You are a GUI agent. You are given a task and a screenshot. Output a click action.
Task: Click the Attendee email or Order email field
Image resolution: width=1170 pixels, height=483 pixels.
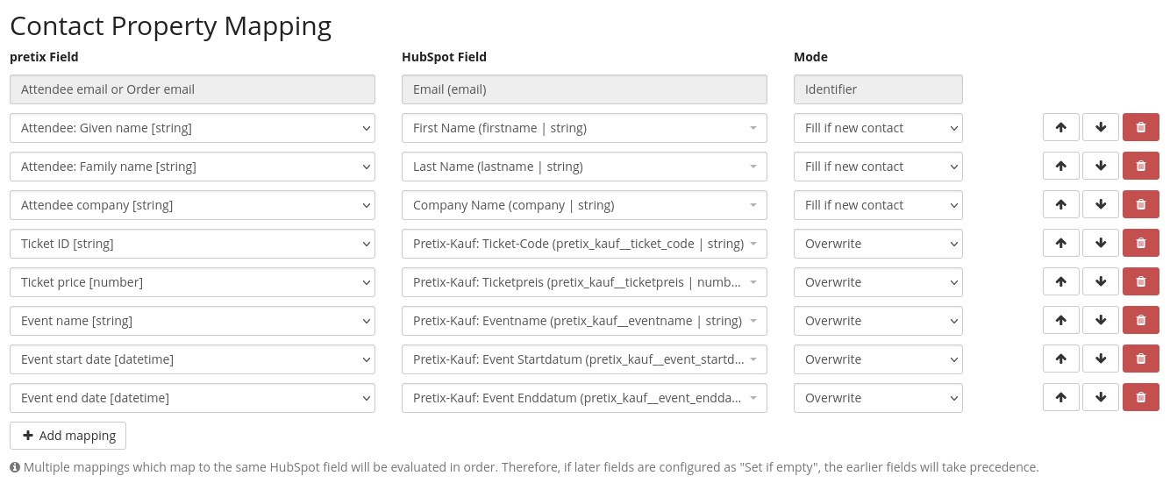click(192, 89)
